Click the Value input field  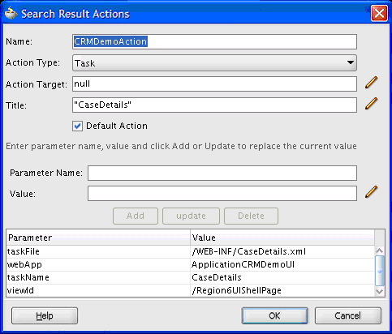pos(222,193)
